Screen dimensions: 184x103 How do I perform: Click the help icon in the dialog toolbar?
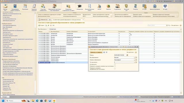pyautogui.click(x=136, y=52)
